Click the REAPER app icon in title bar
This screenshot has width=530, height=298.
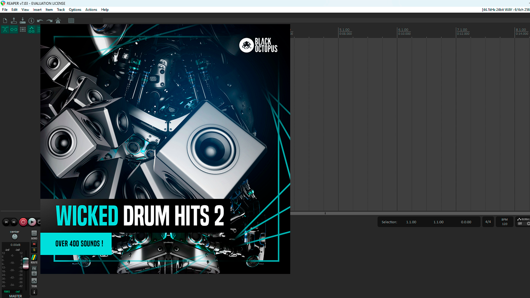pos(3,3)
